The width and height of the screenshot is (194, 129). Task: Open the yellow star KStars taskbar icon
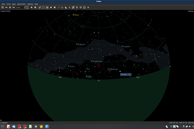pyautogui.click(x=41, y=127)
